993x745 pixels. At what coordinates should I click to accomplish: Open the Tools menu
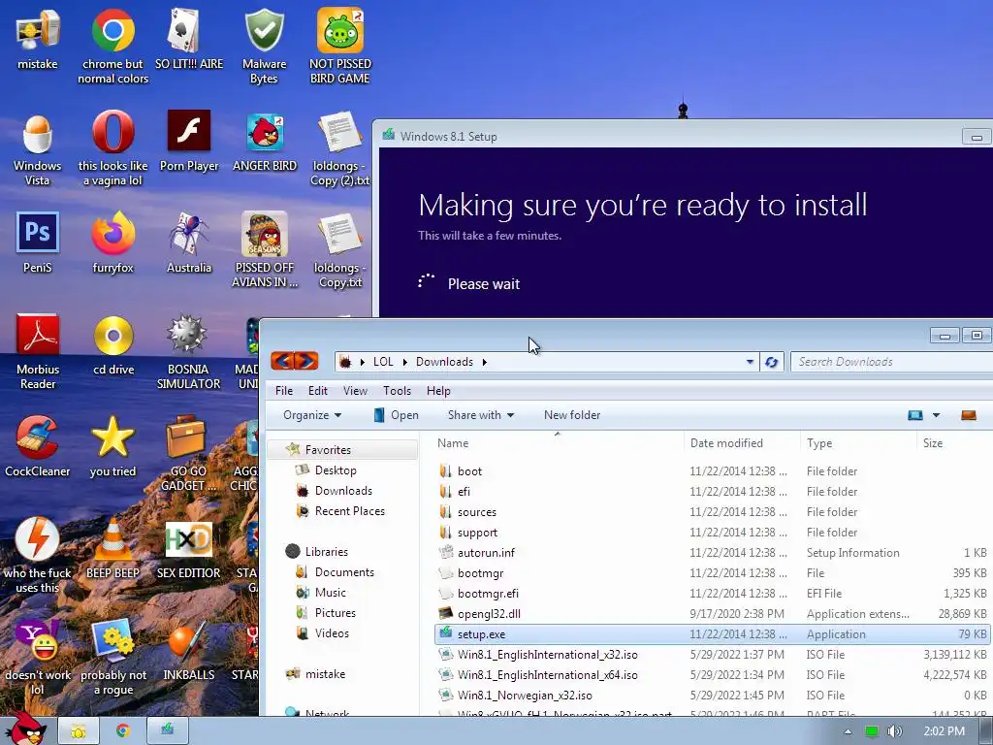tap(397, 391)
